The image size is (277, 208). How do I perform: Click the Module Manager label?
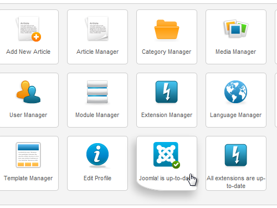pos(98,115)
